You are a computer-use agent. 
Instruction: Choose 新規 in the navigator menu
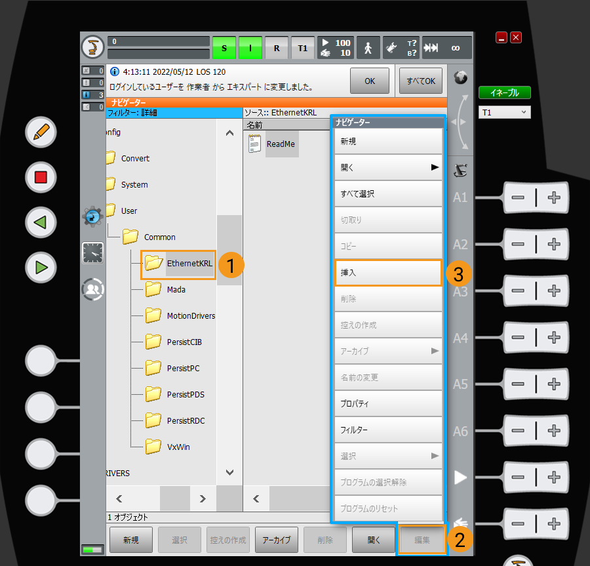(388, 141)
